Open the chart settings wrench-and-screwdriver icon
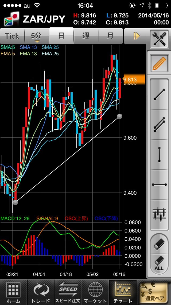 pyautogui.click(x=159, y=39)
